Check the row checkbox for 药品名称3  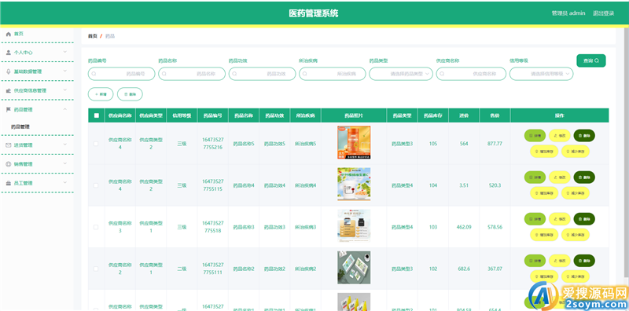tap(96, 227)
